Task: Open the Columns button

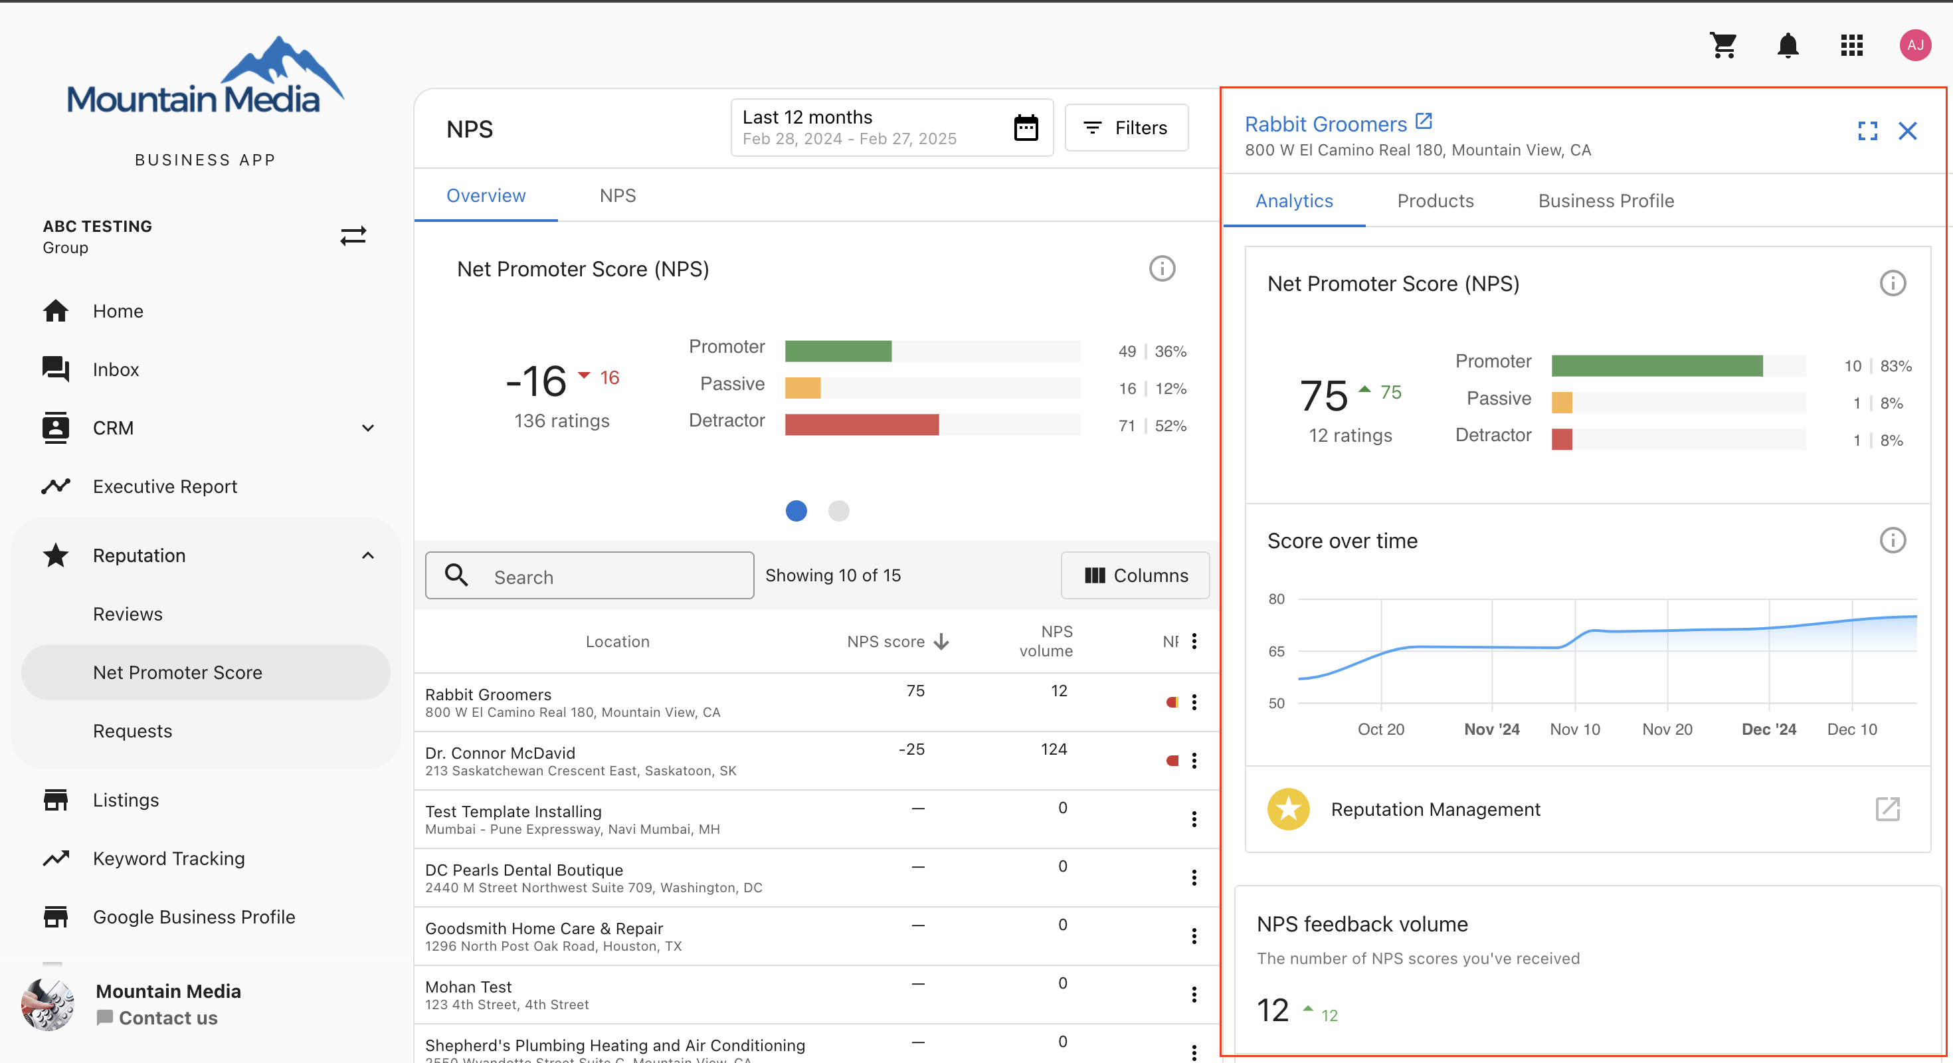Action: (1135, 575)
